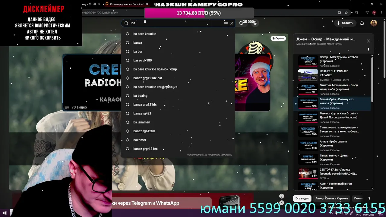The image size is (386, 217).
Task: Open the browser profile avatar
Action: pyautogui.click(x=374, y=13)
